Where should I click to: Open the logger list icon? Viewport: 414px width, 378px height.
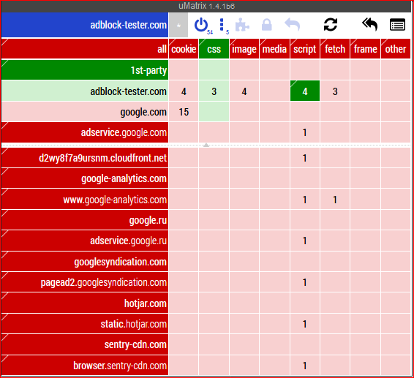397,25
